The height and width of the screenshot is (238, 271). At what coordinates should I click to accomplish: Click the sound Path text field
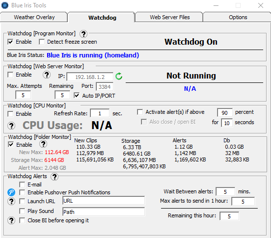click(104, 212)
